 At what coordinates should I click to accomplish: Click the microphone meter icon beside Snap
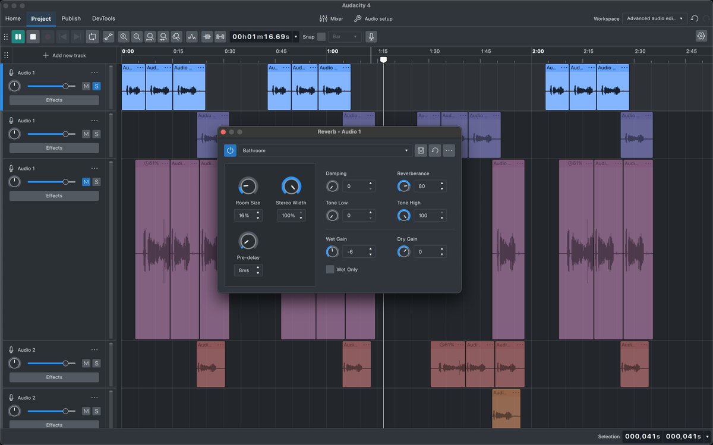point(371,37)
